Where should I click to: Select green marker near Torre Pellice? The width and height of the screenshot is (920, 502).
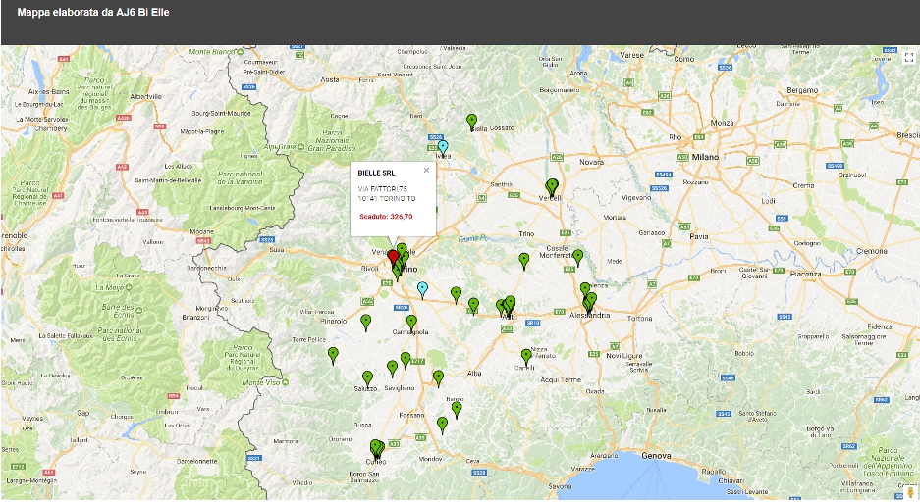[x=333, y=355]
